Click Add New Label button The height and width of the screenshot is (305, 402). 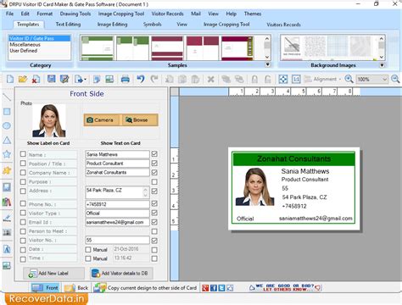coord(53,274)
